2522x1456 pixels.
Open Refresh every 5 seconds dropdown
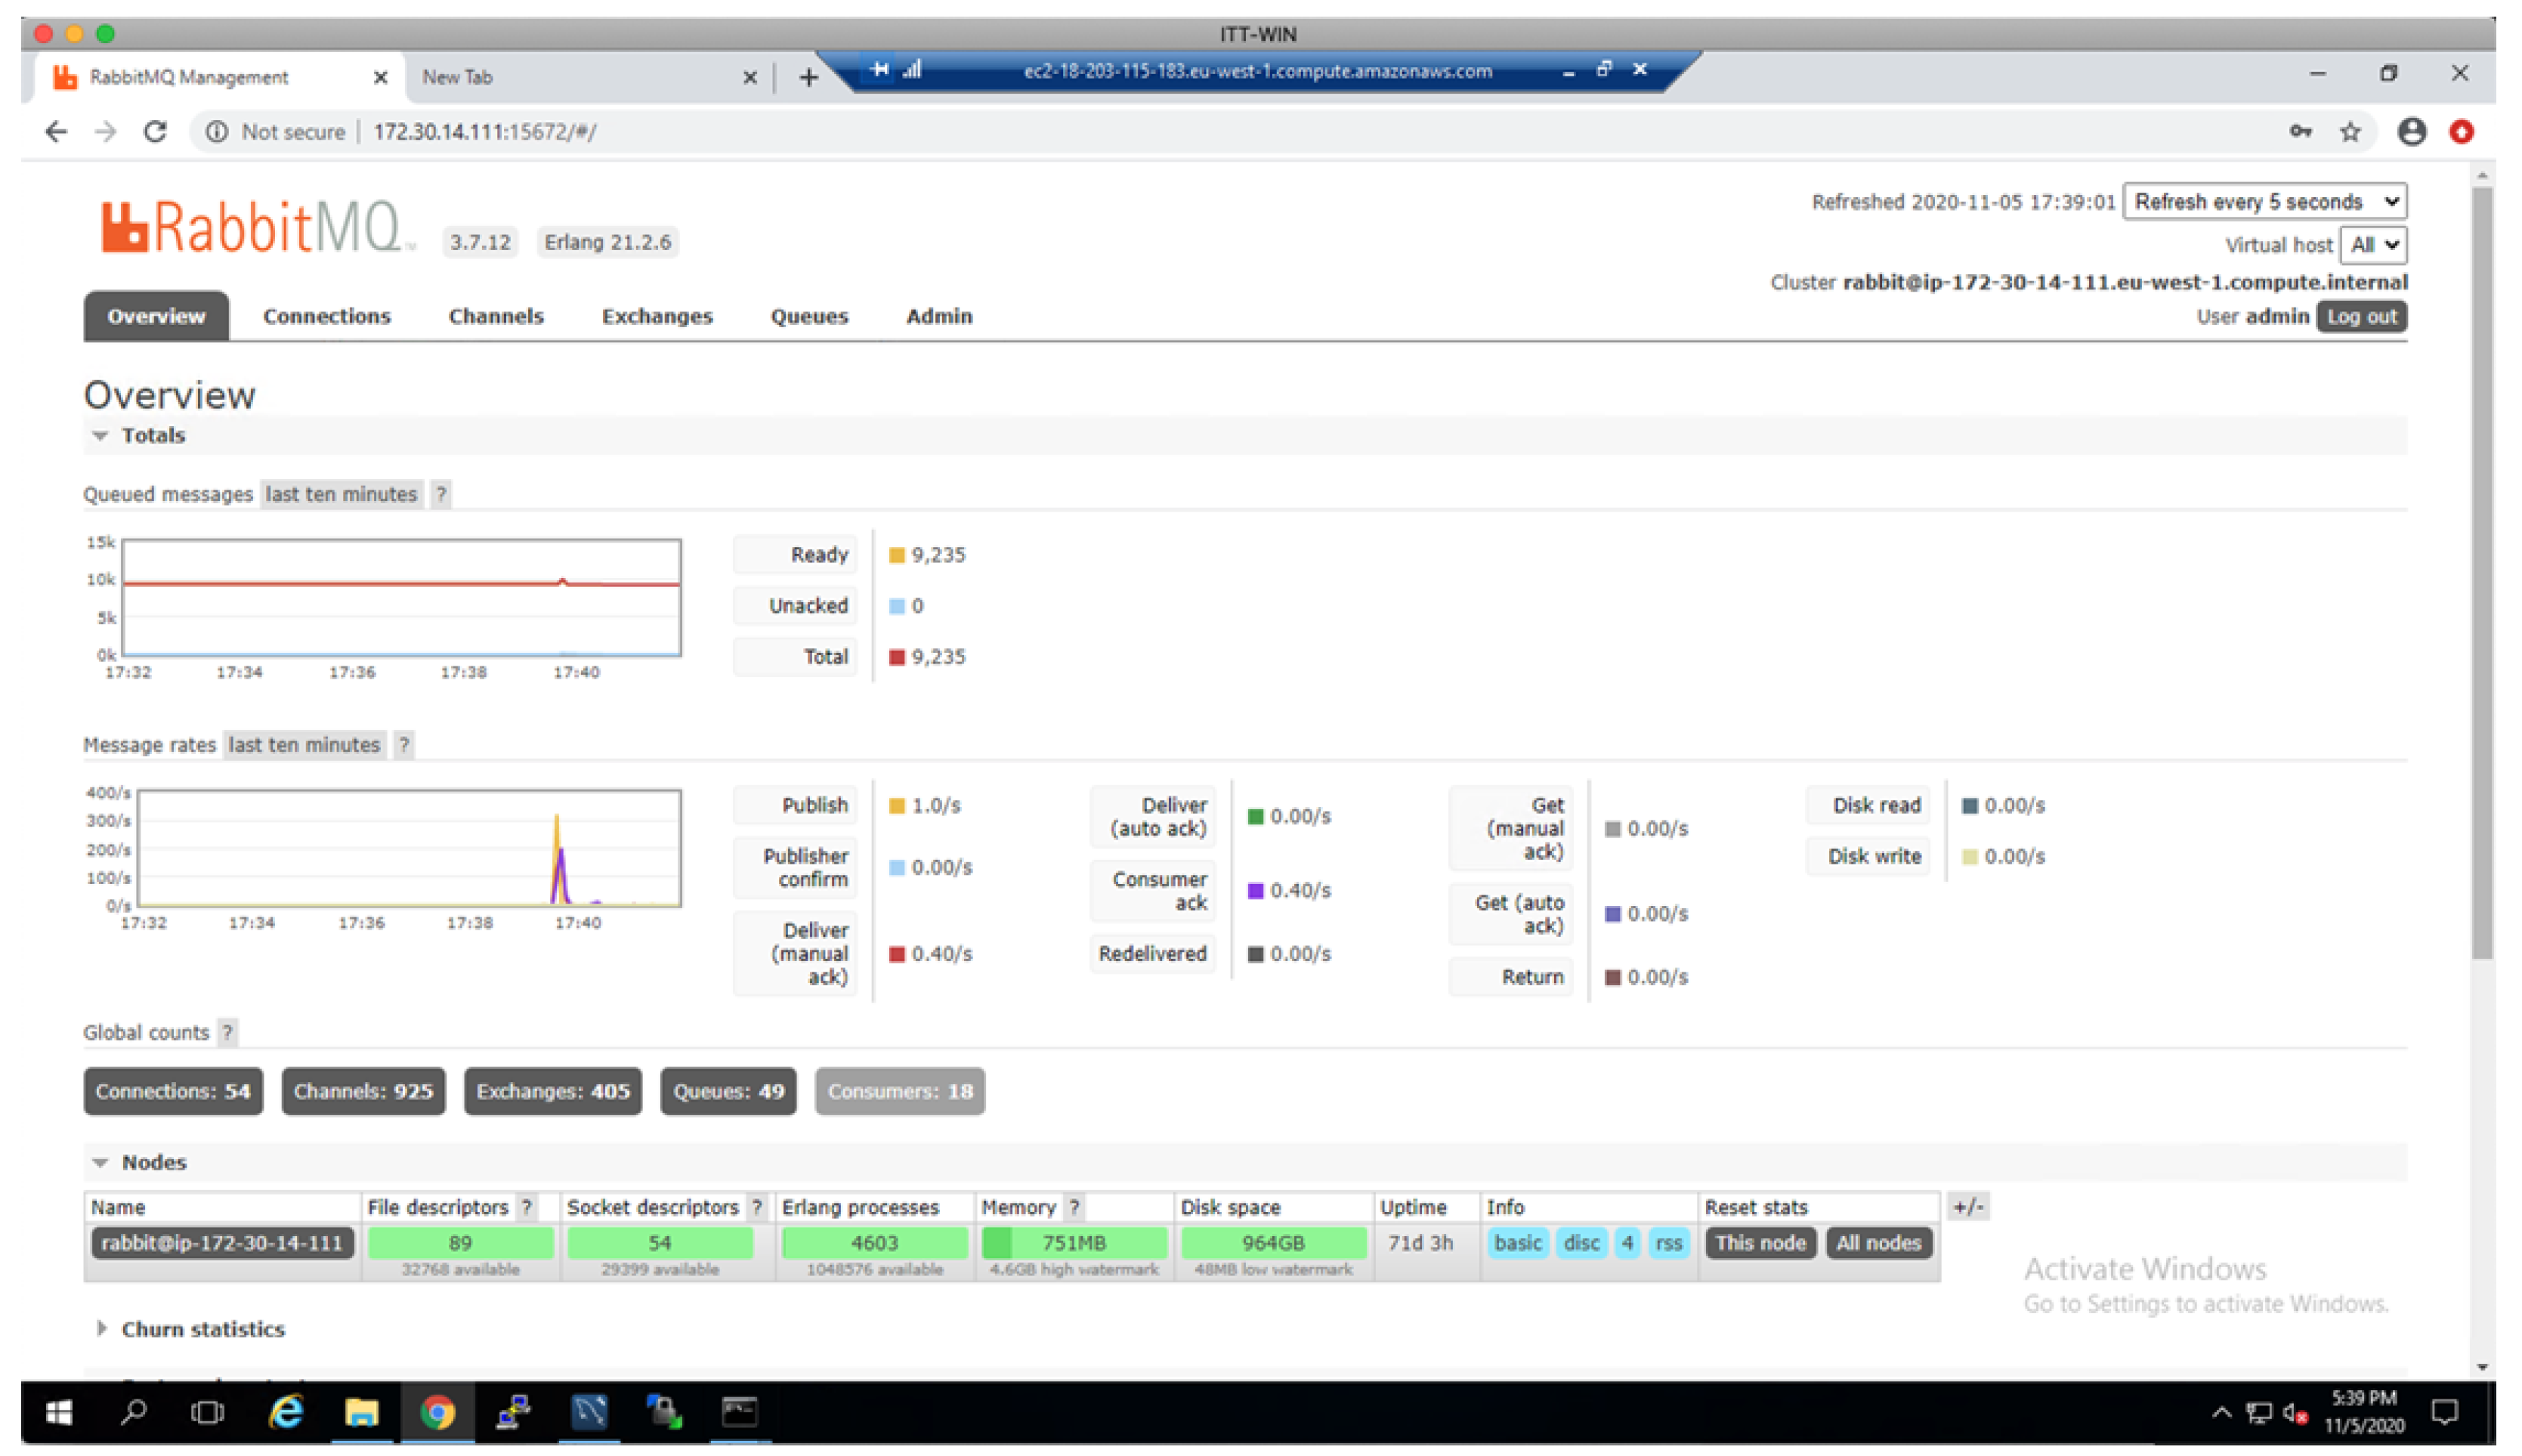pyautogui.click(x=2264, y=202)
